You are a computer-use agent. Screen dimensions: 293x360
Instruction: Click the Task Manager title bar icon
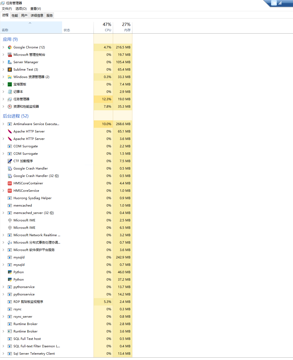(x=3, y=3)
